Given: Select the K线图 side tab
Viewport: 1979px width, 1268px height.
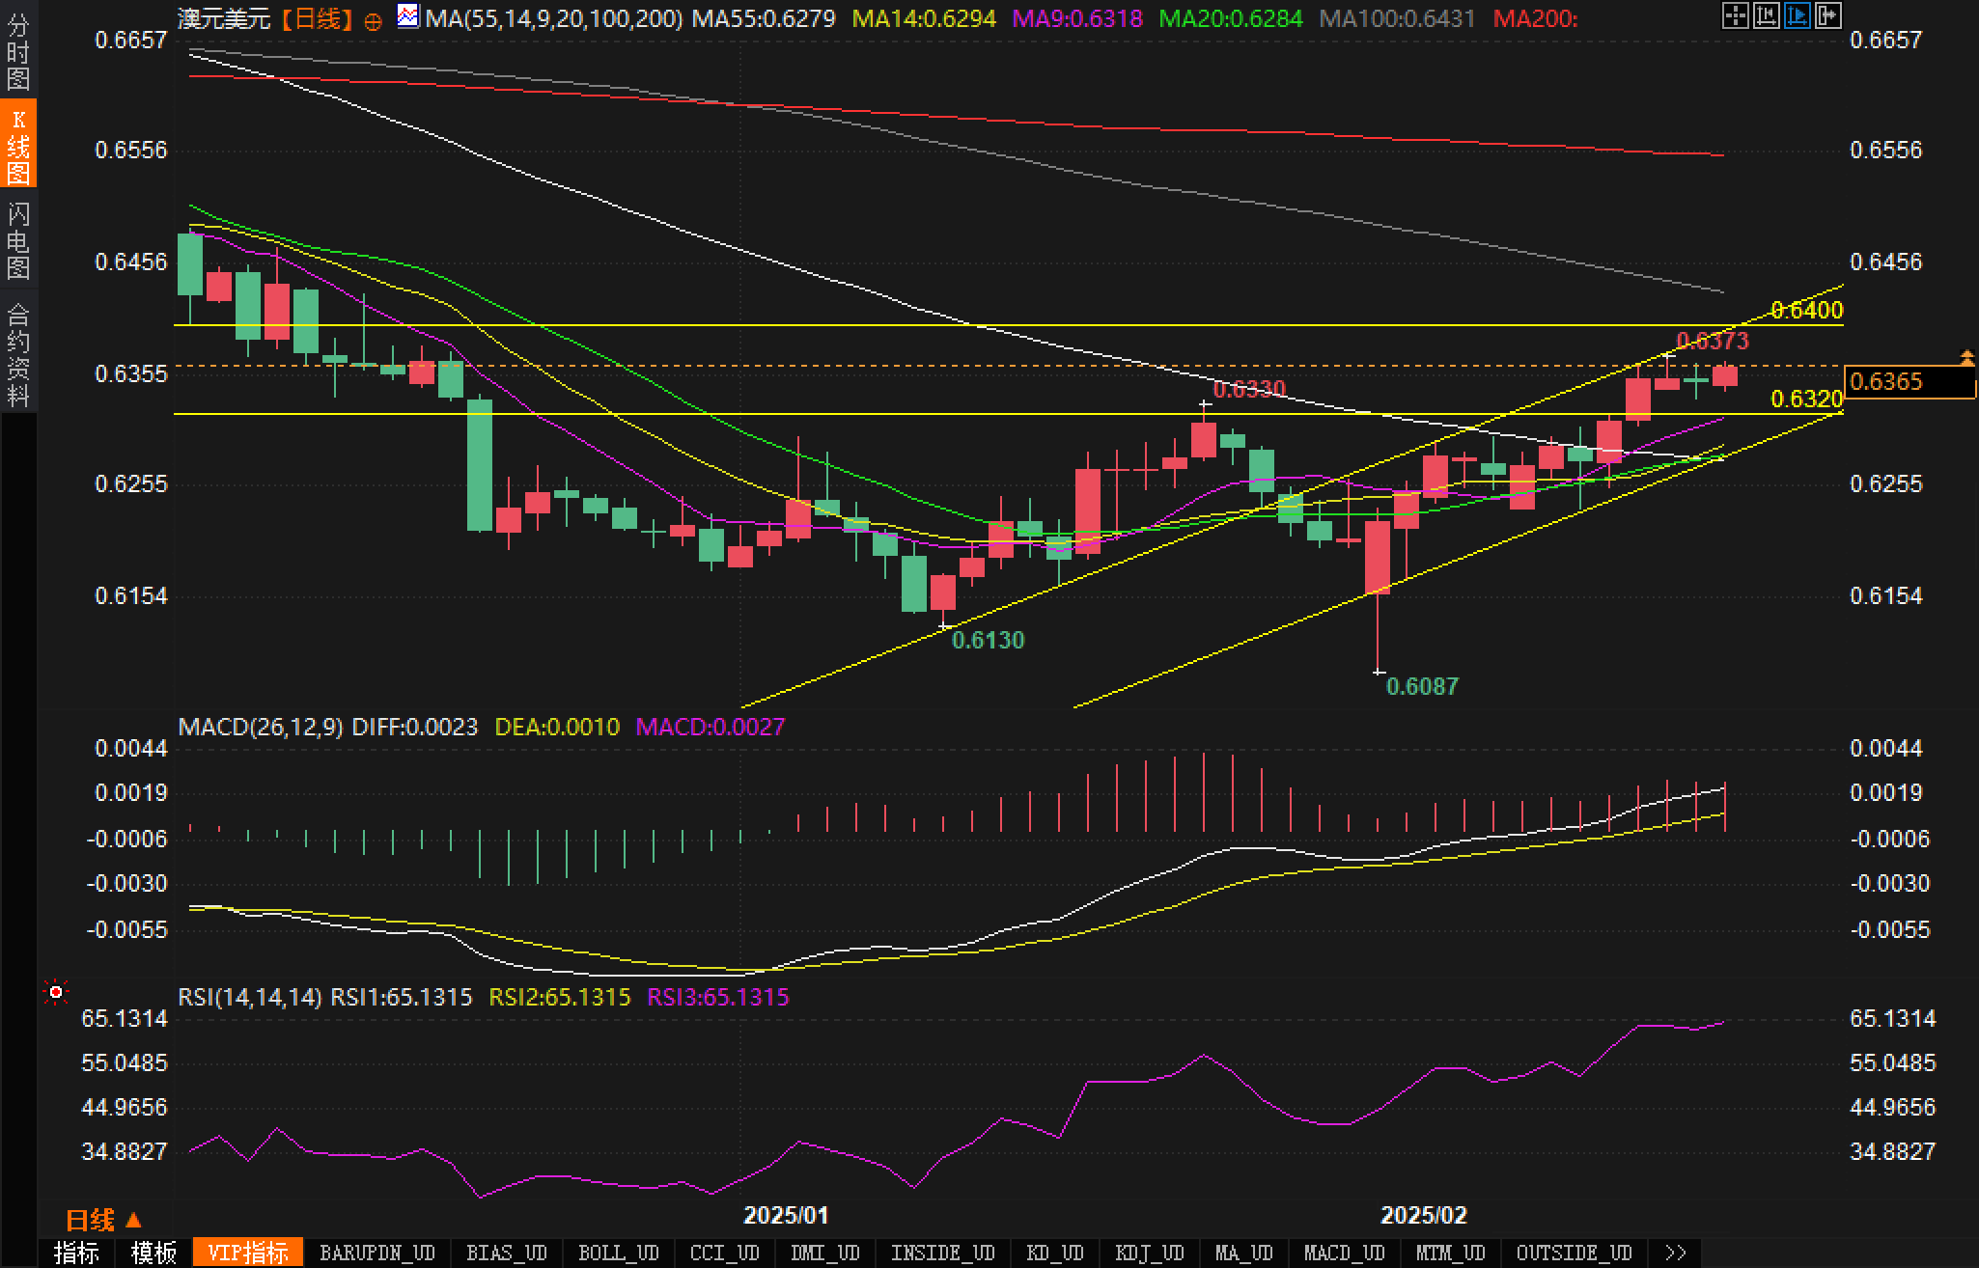Looking at the screenshot, I should (x=18, y=145).
